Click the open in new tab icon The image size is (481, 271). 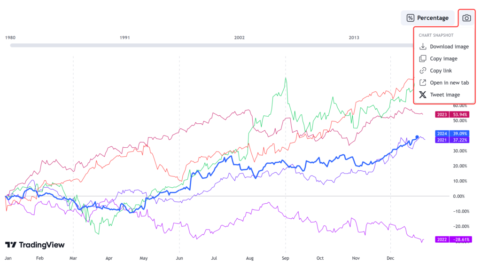pyautogui.click(x=423, y=83)
